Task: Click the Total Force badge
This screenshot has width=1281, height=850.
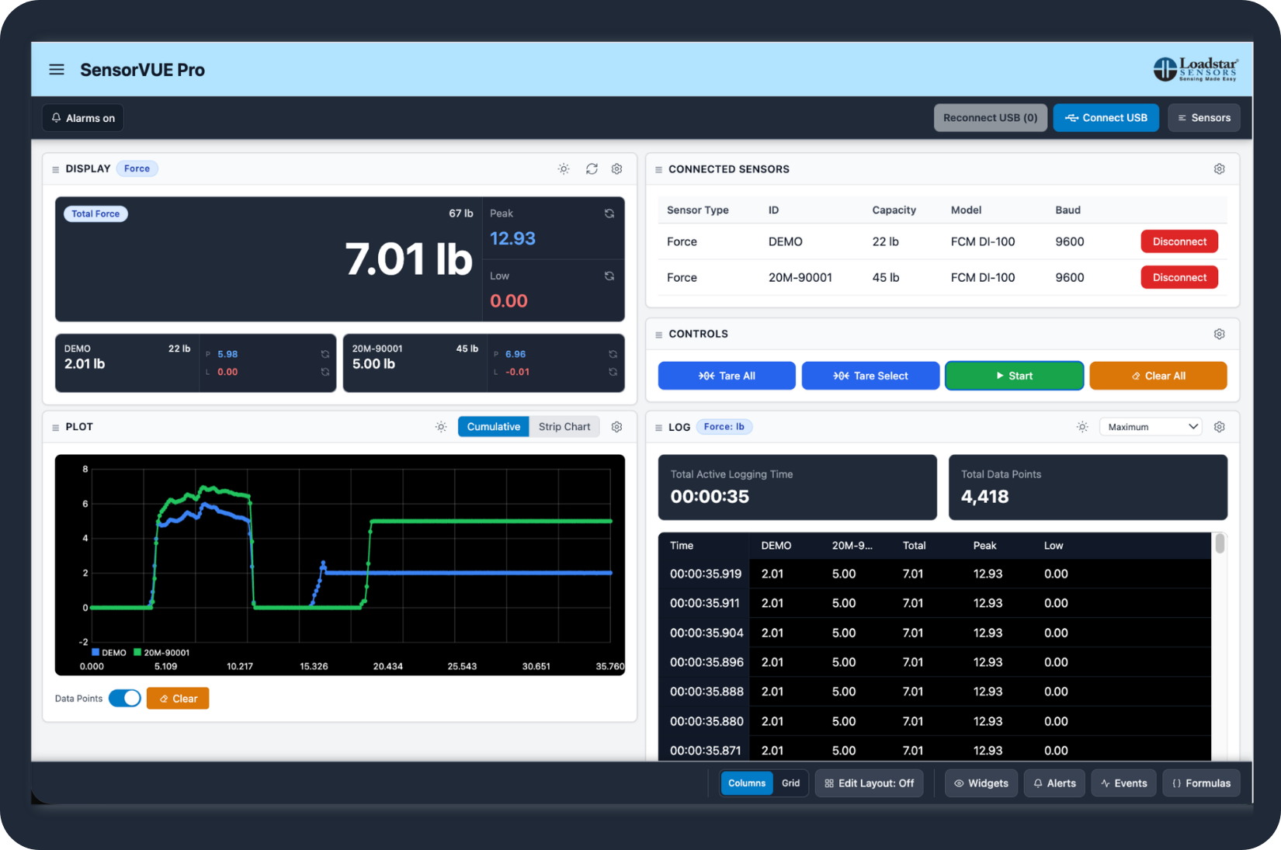Action: [x=95, y=213]
